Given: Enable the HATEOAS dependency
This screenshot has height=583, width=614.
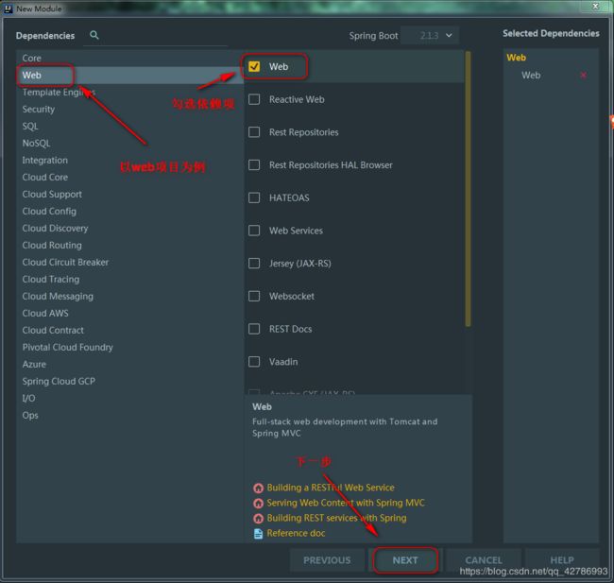Looking at the screenshot, I should click(254, 197).
